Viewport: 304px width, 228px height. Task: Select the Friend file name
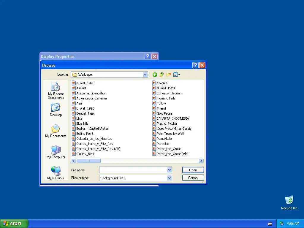(161, 108)
